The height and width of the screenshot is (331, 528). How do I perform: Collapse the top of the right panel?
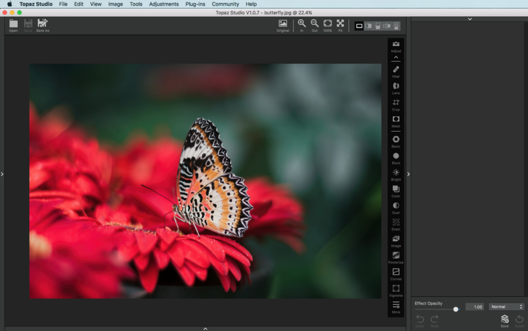point(470,19)
